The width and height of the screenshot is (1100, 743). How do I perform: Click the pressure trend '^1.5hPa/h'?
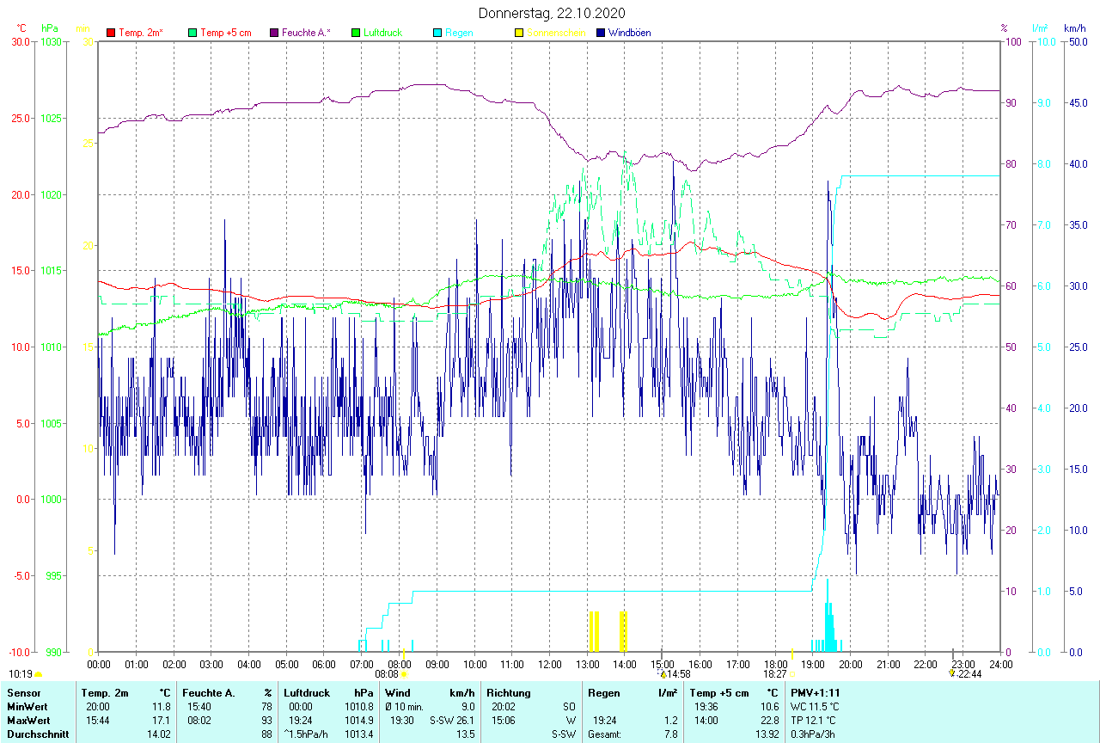(306, 734)
